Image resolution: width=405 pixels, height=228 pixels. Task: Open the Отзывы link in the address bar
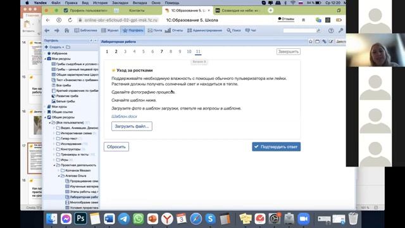(286, 19)
